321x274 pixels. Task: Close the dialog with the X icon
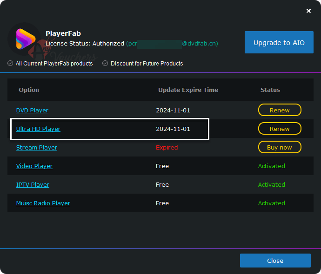tap(308, 11)
